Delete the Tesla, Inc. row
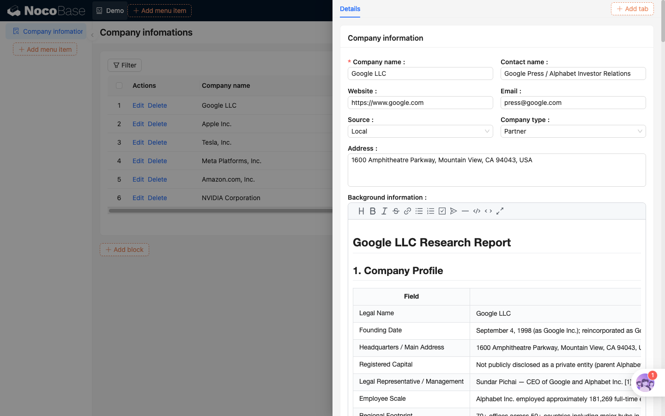 click(x=157, y=142)
